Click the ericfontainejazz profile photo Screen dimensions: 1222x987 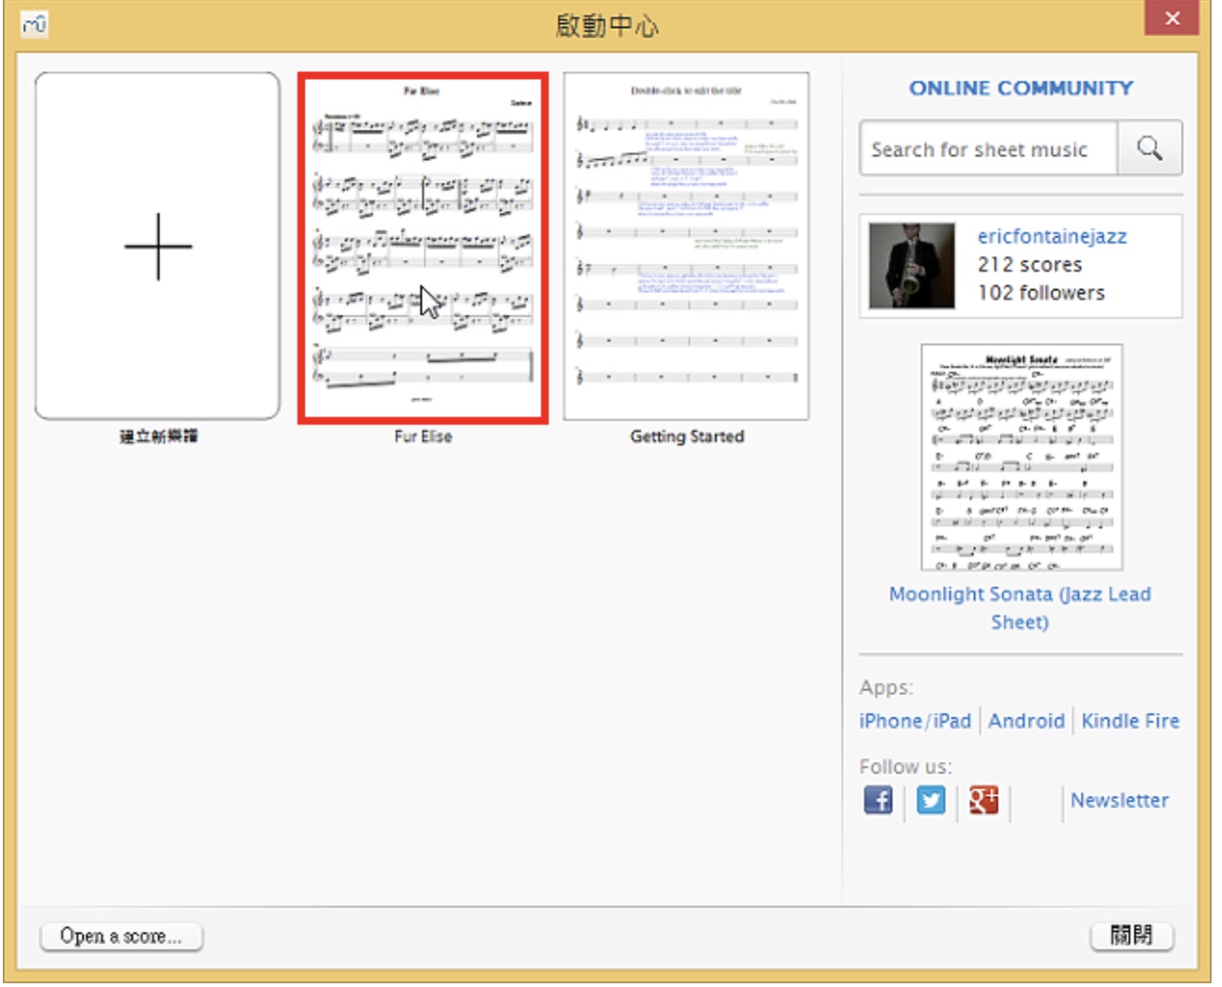(x=911, y=266)
